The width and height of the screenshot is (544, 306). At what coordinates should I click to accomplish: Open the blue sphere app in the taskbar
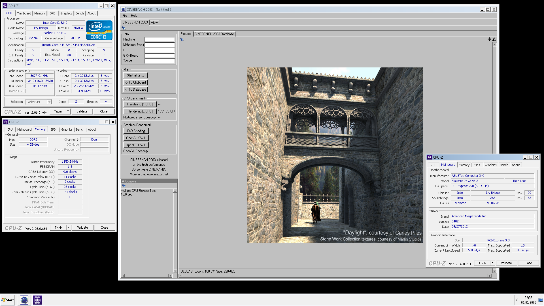(24, 300)
